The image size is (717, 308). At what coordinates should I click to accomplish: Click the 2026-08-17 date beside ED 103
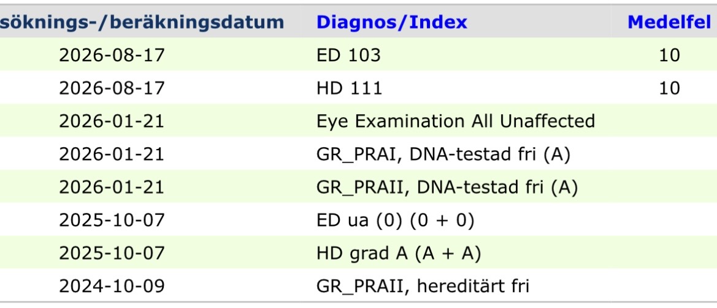pyautogui.click(x=112, y=55)
